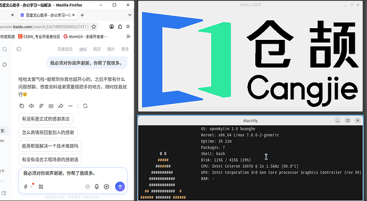Regenerate the answer with the refresh icon

click(x=85, y=106)
